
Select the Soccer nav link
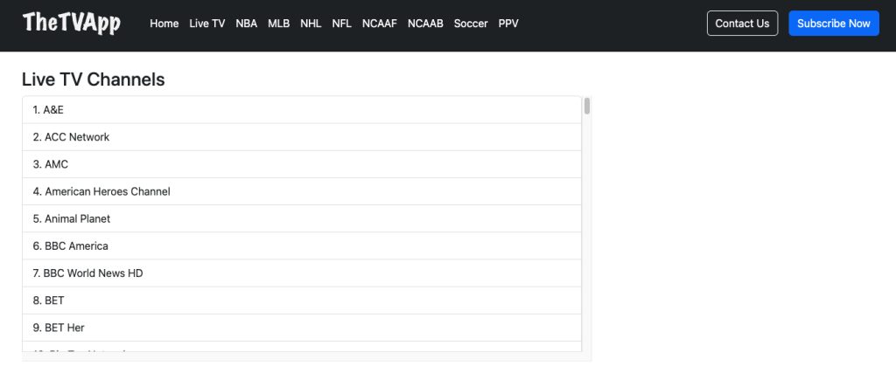click(x=471, y=24)
